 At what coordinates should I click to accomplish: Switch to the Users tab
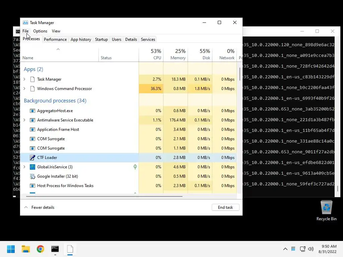116,39
